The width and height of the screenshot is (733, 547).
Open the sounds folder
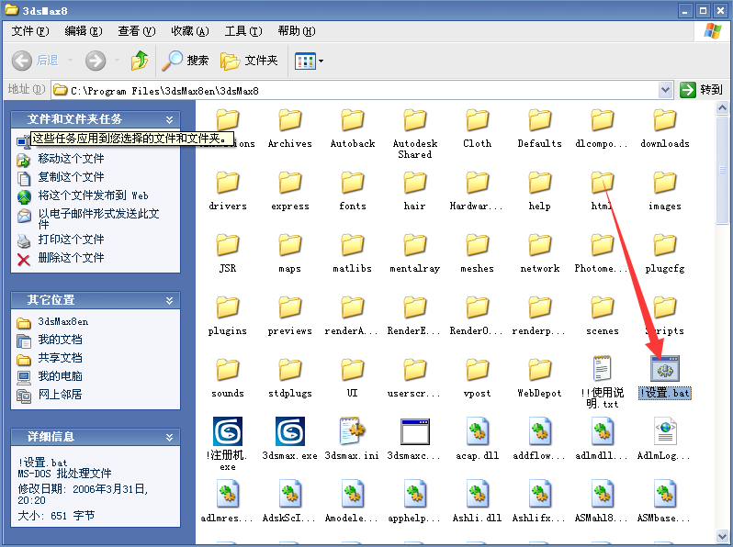point(227,376)
